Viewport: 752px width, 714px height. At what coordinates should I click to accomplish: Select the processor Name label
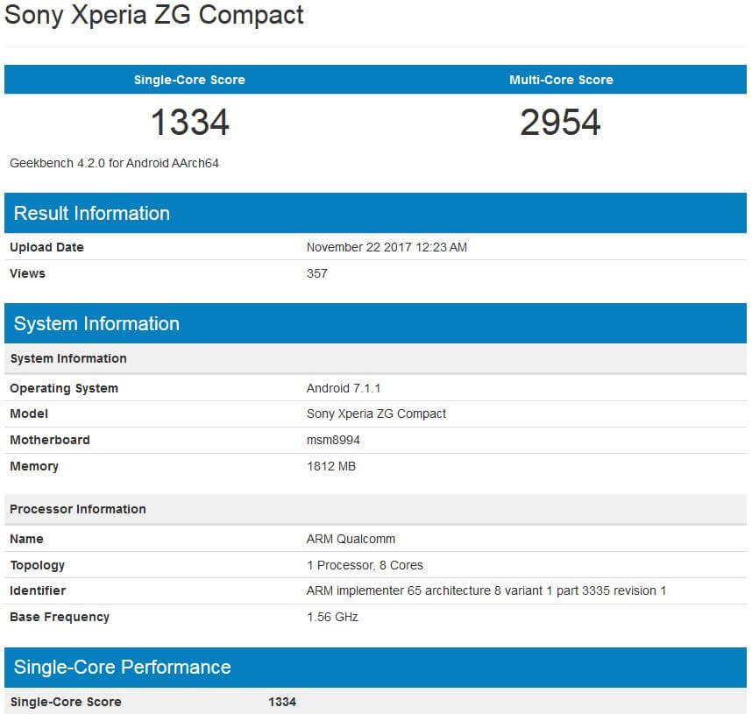26,539
